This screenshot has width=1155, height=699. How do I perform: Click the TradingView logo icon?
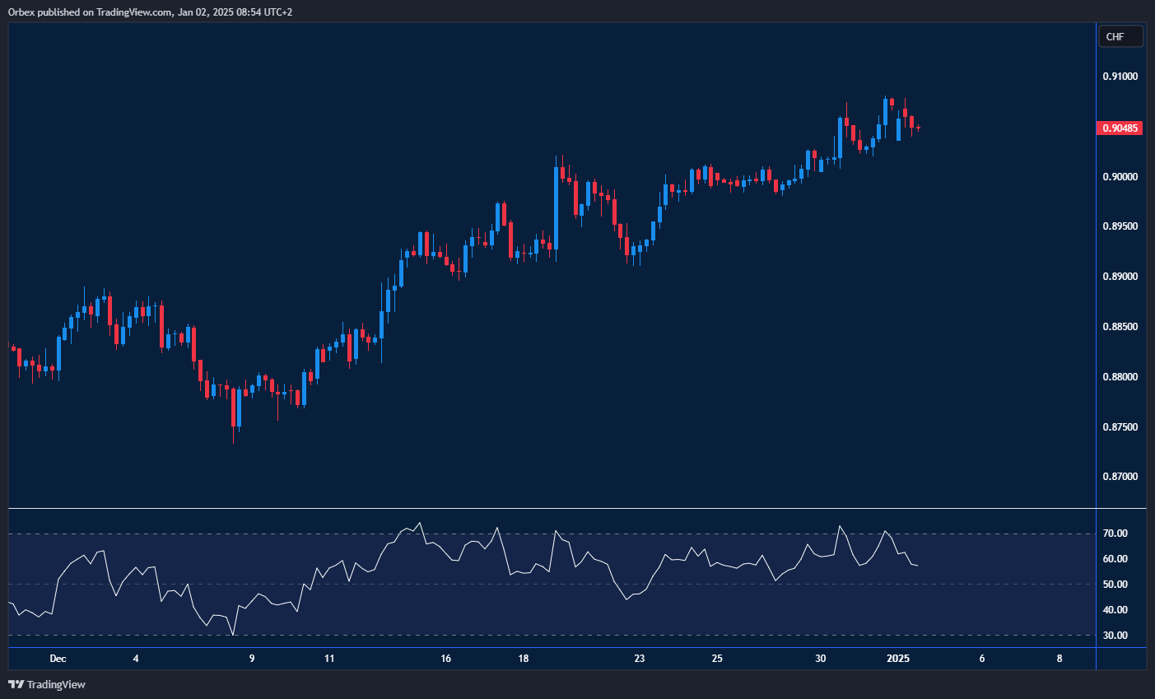coord(16,684)
